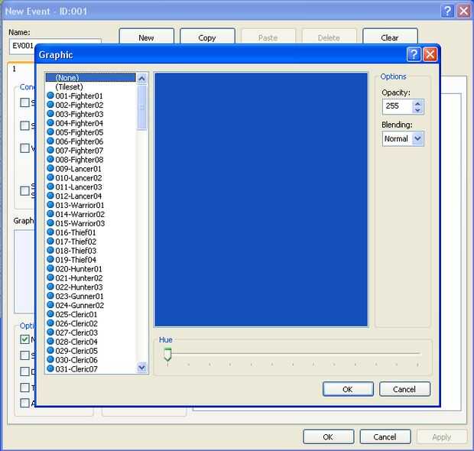Viewport: 474px width, 451px height.
Task: Click the graphic list scroll-down arrow
Action: (x=141, y=368)
